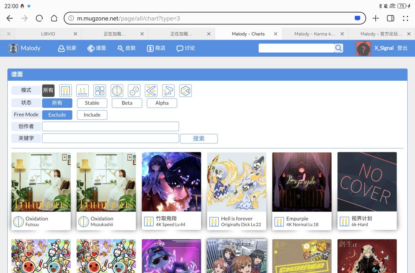The height and width of the screenshot is (273, 415).
Task: Open the Hell is forever chart cover
Action: (x=237, y=182)
